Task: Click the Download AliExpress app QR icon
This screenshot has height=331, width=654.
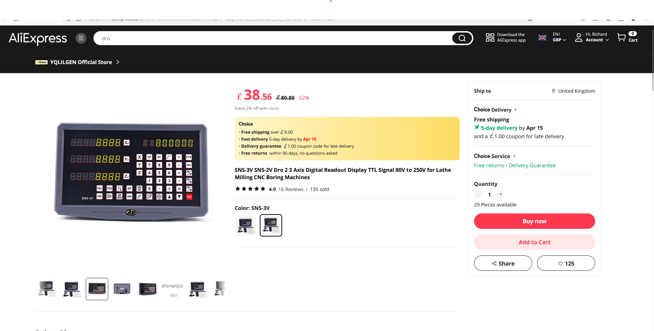Action: click(x=490, y=37)
